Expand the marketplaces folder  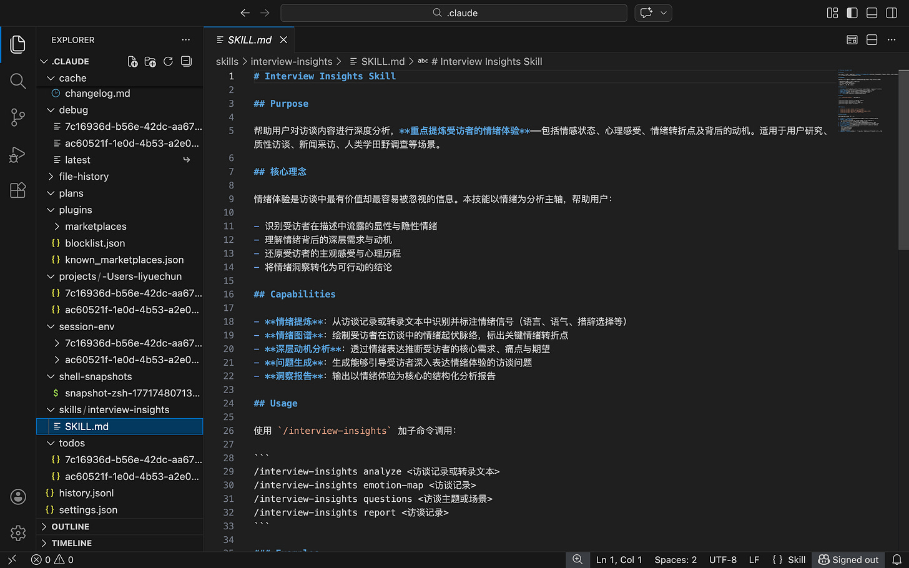57,227
